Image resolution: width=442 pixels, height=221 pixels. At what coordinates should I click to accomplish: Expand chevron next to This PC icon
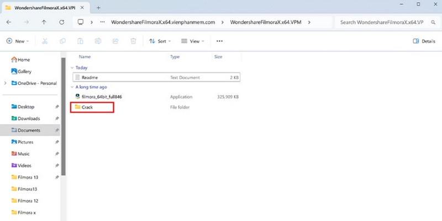tap(92, 22)
